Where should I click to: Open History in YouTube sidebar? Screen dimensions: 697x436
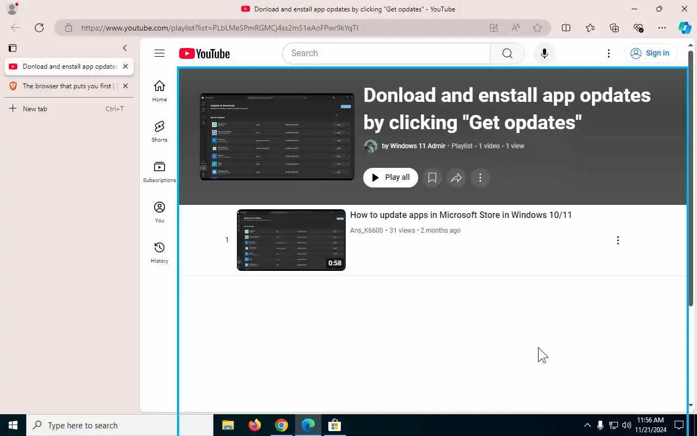click(160, 252)
